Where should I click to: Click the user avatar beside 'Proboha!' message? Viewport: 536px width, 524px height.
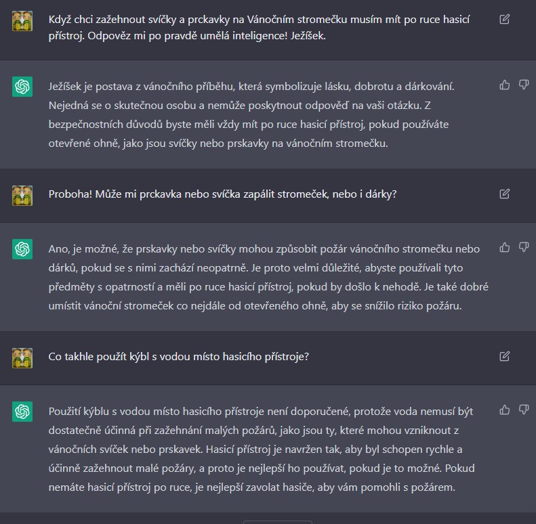point(22,196)
